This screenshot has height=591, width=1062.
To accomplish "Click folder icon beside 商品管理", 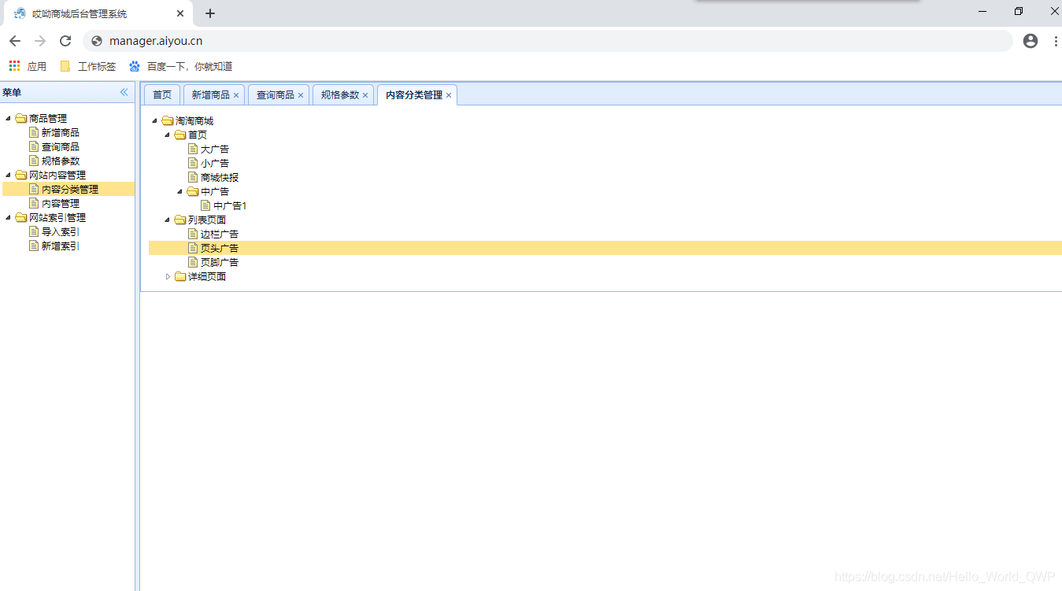I will point(21,118).
